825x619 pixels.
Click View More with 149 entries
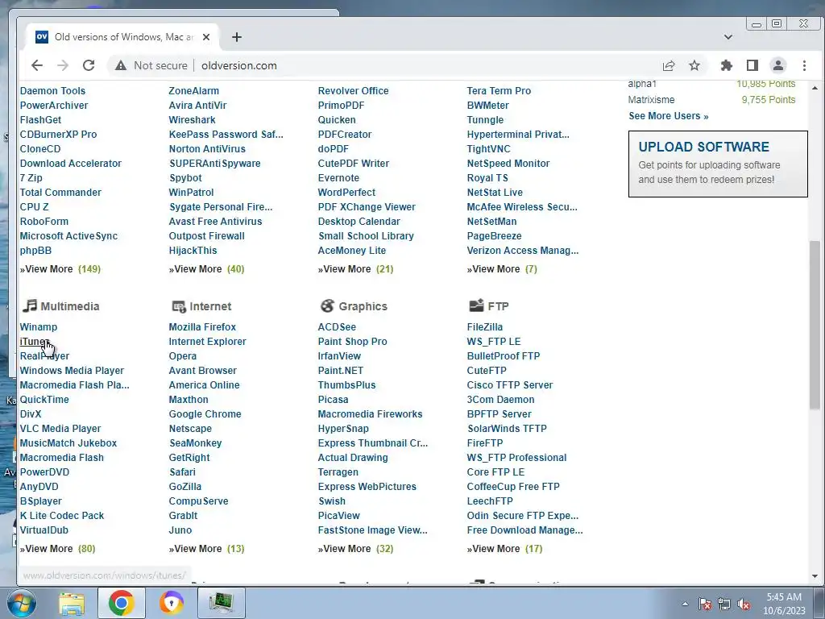(x=60, y=269)
